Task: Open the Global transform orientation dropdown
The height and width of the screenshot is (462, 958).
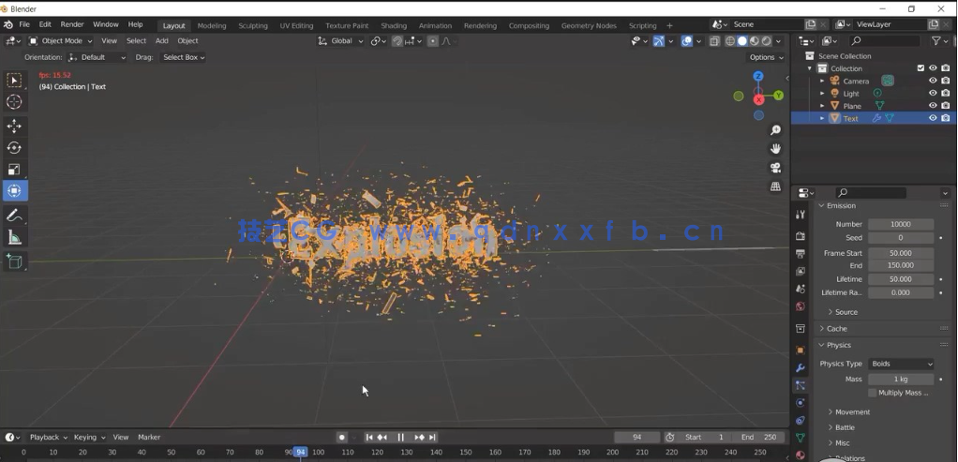Action: [340, 41]
